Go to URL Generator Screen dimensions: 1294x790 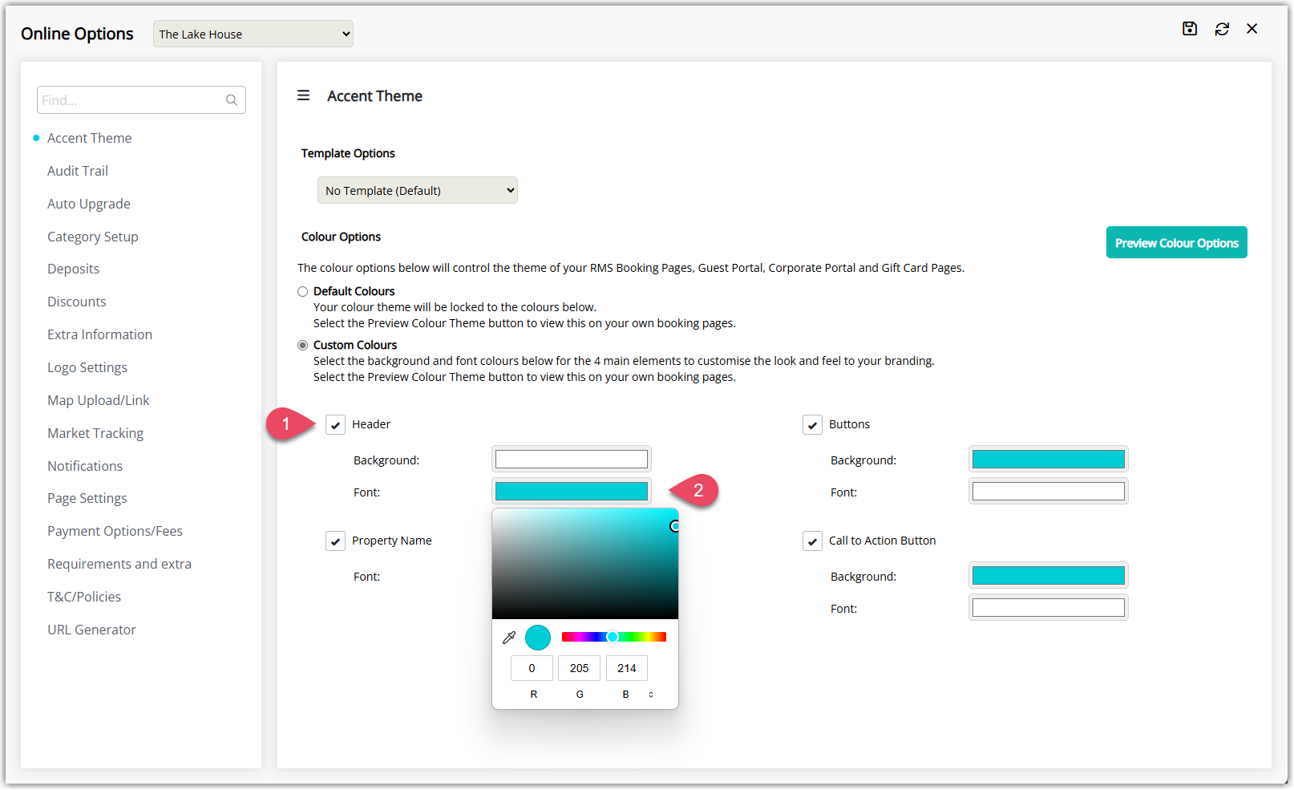click(92, 630)
